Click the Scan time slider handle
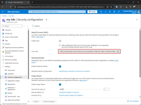 tap(63, 89)
